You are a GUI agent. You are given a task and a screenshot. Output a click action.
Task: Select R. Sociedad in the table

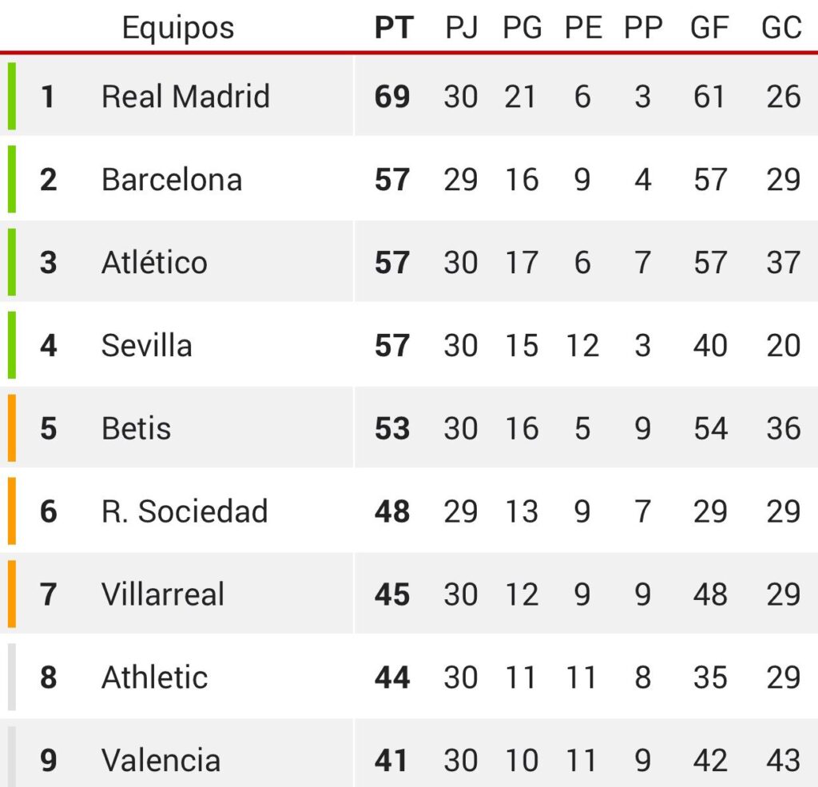185,511
